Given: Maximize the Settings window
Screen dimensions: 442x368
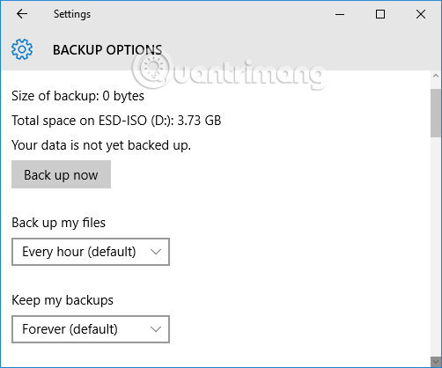Looking at the screenshot, I should 380,14.
